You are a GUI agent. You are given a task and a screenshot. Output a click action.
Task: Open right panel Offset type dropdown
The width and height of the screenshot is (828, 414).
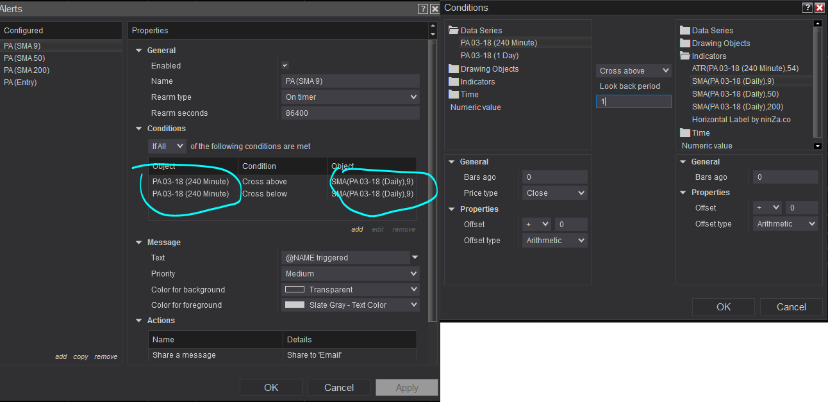pos(786,224)
